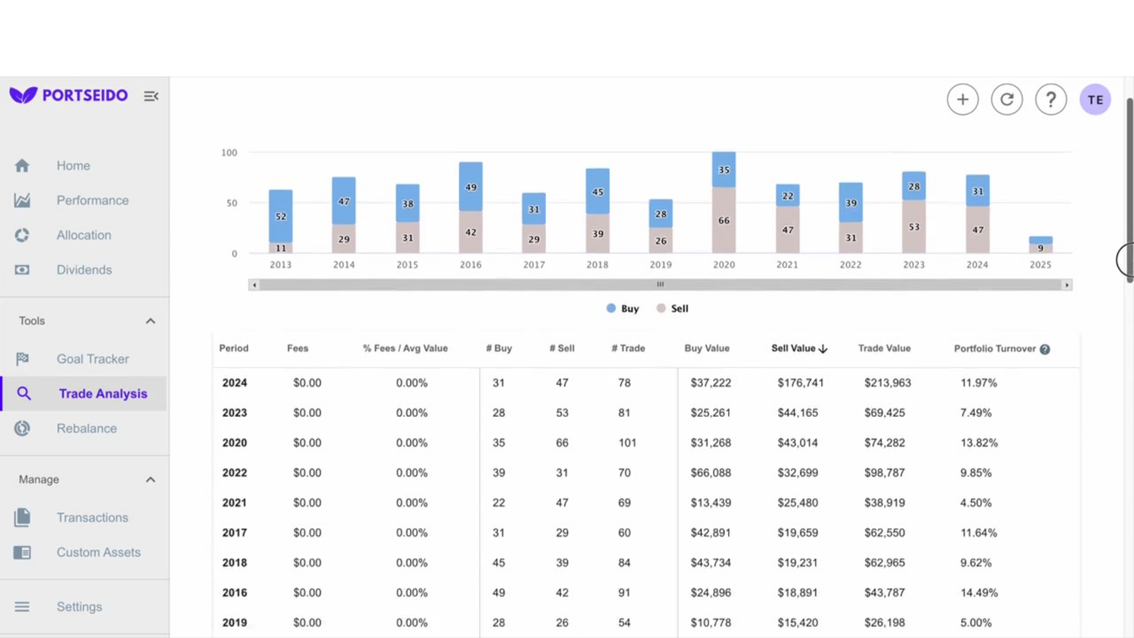
Task: Open the help question mark icon
Action: (x=1050, y=99)
